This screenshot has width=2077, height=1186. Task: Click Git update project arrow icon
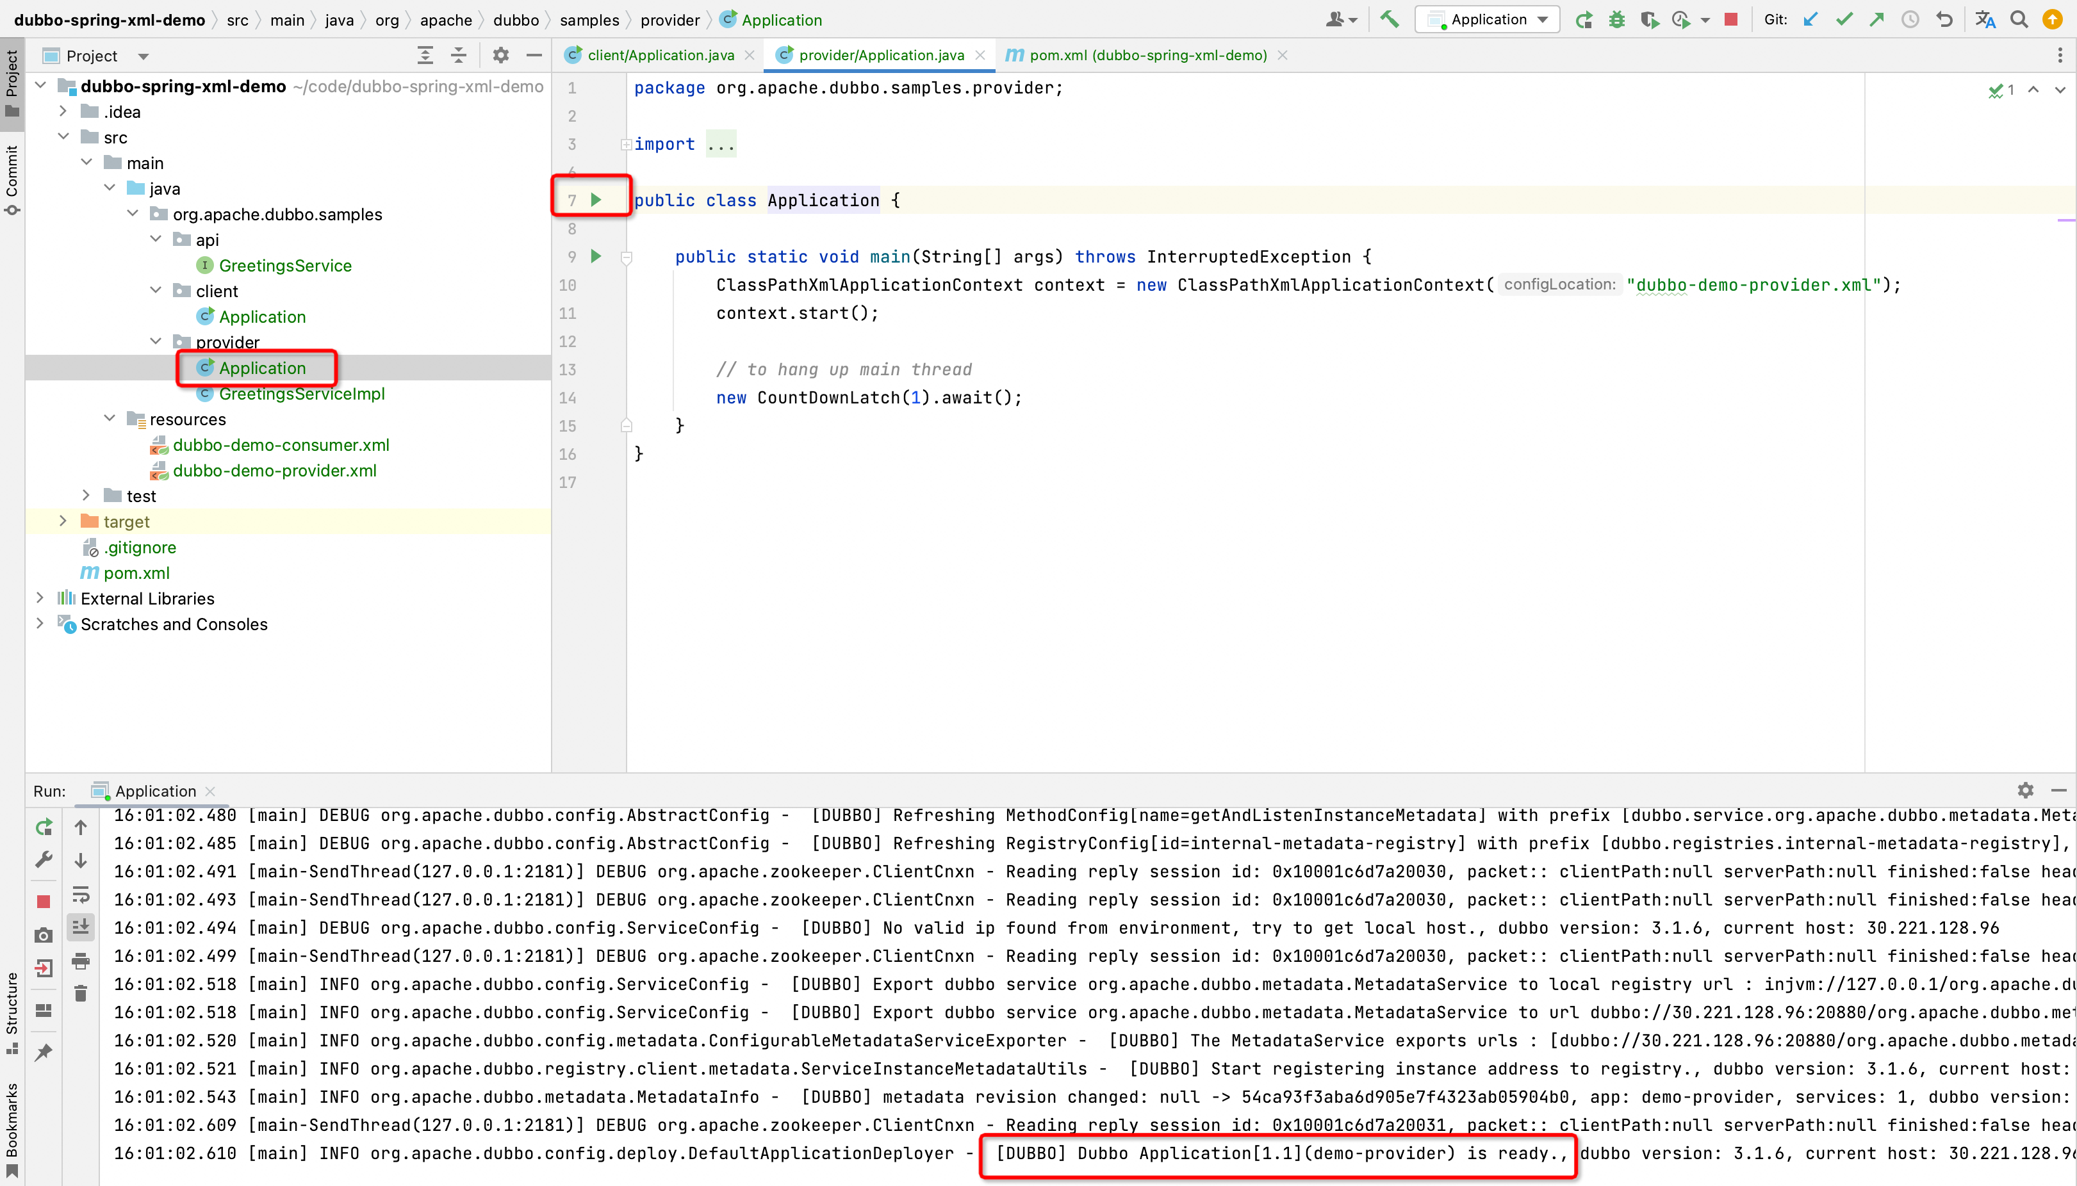(1810, 20)
